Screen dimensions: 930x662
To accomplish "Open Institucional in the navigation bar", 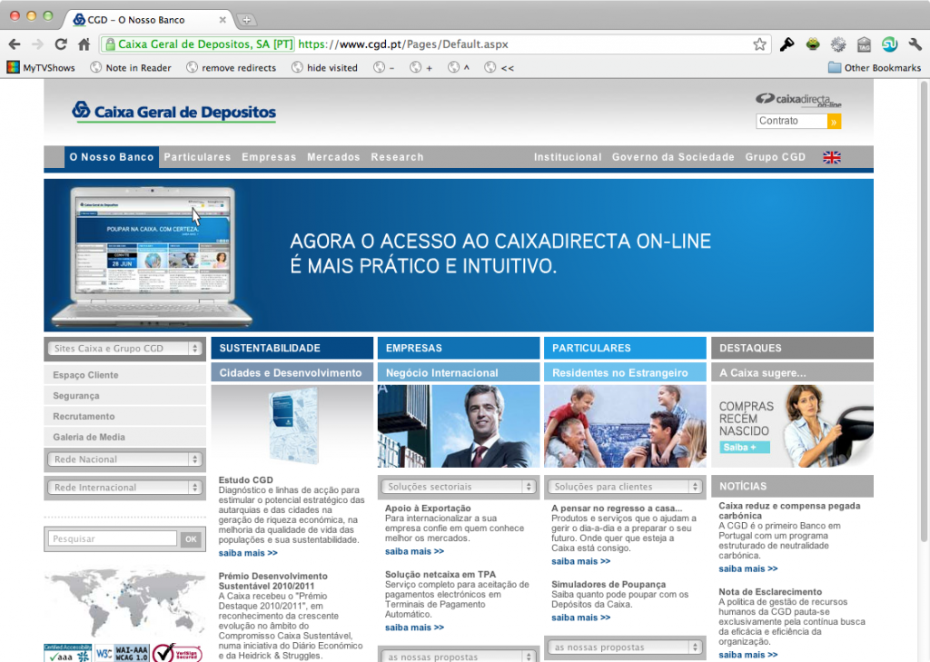I will pos(568,157).
